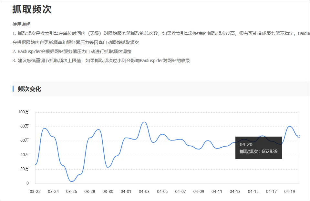310x201 pixels.
Task: Click the line 会根据网站内容更新频率和服务器压力
Action: 76,42
